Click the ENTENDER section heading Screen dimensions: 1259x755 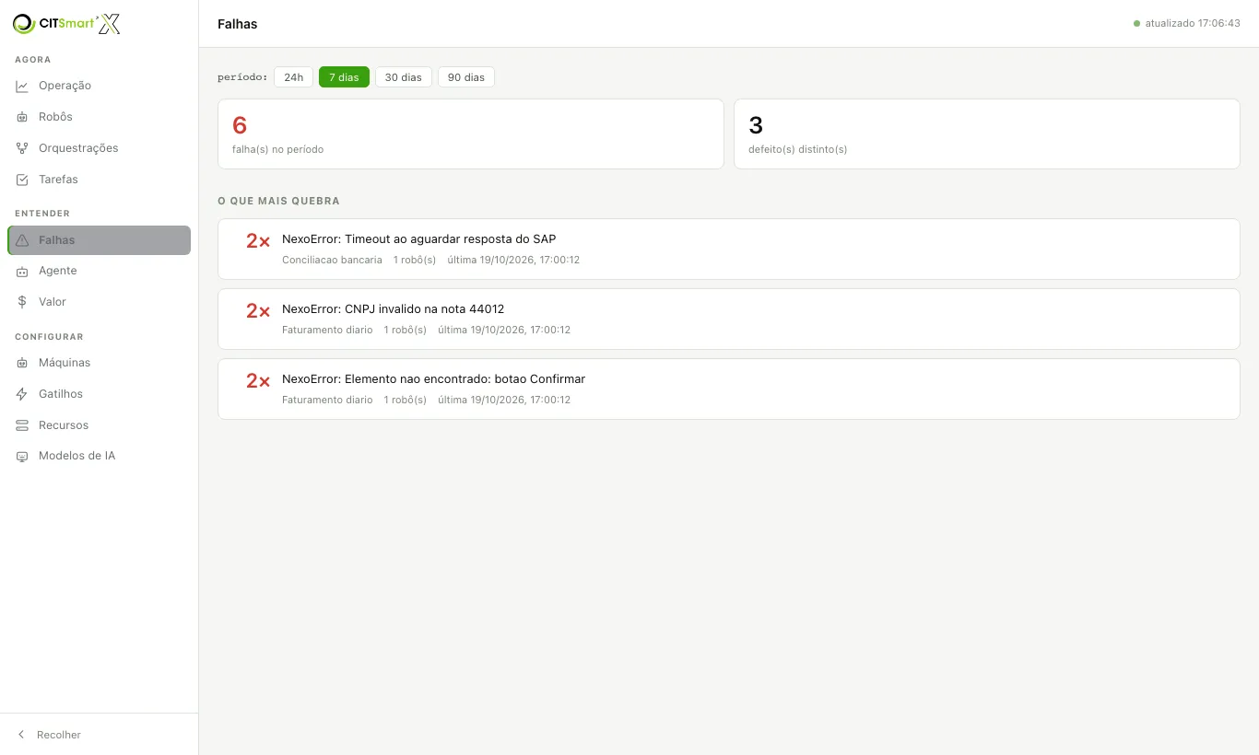click(x=42, y=214)
